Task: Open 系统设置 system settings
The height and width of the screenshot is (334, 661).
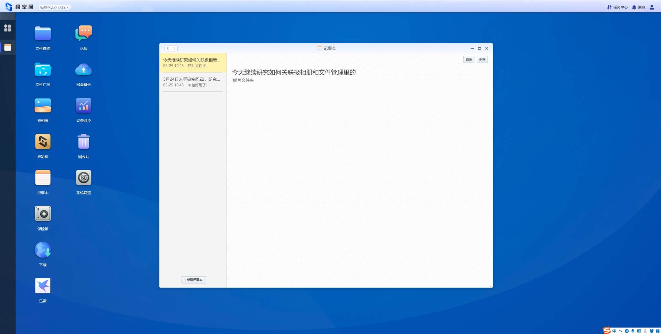Action: pos(84,178)
